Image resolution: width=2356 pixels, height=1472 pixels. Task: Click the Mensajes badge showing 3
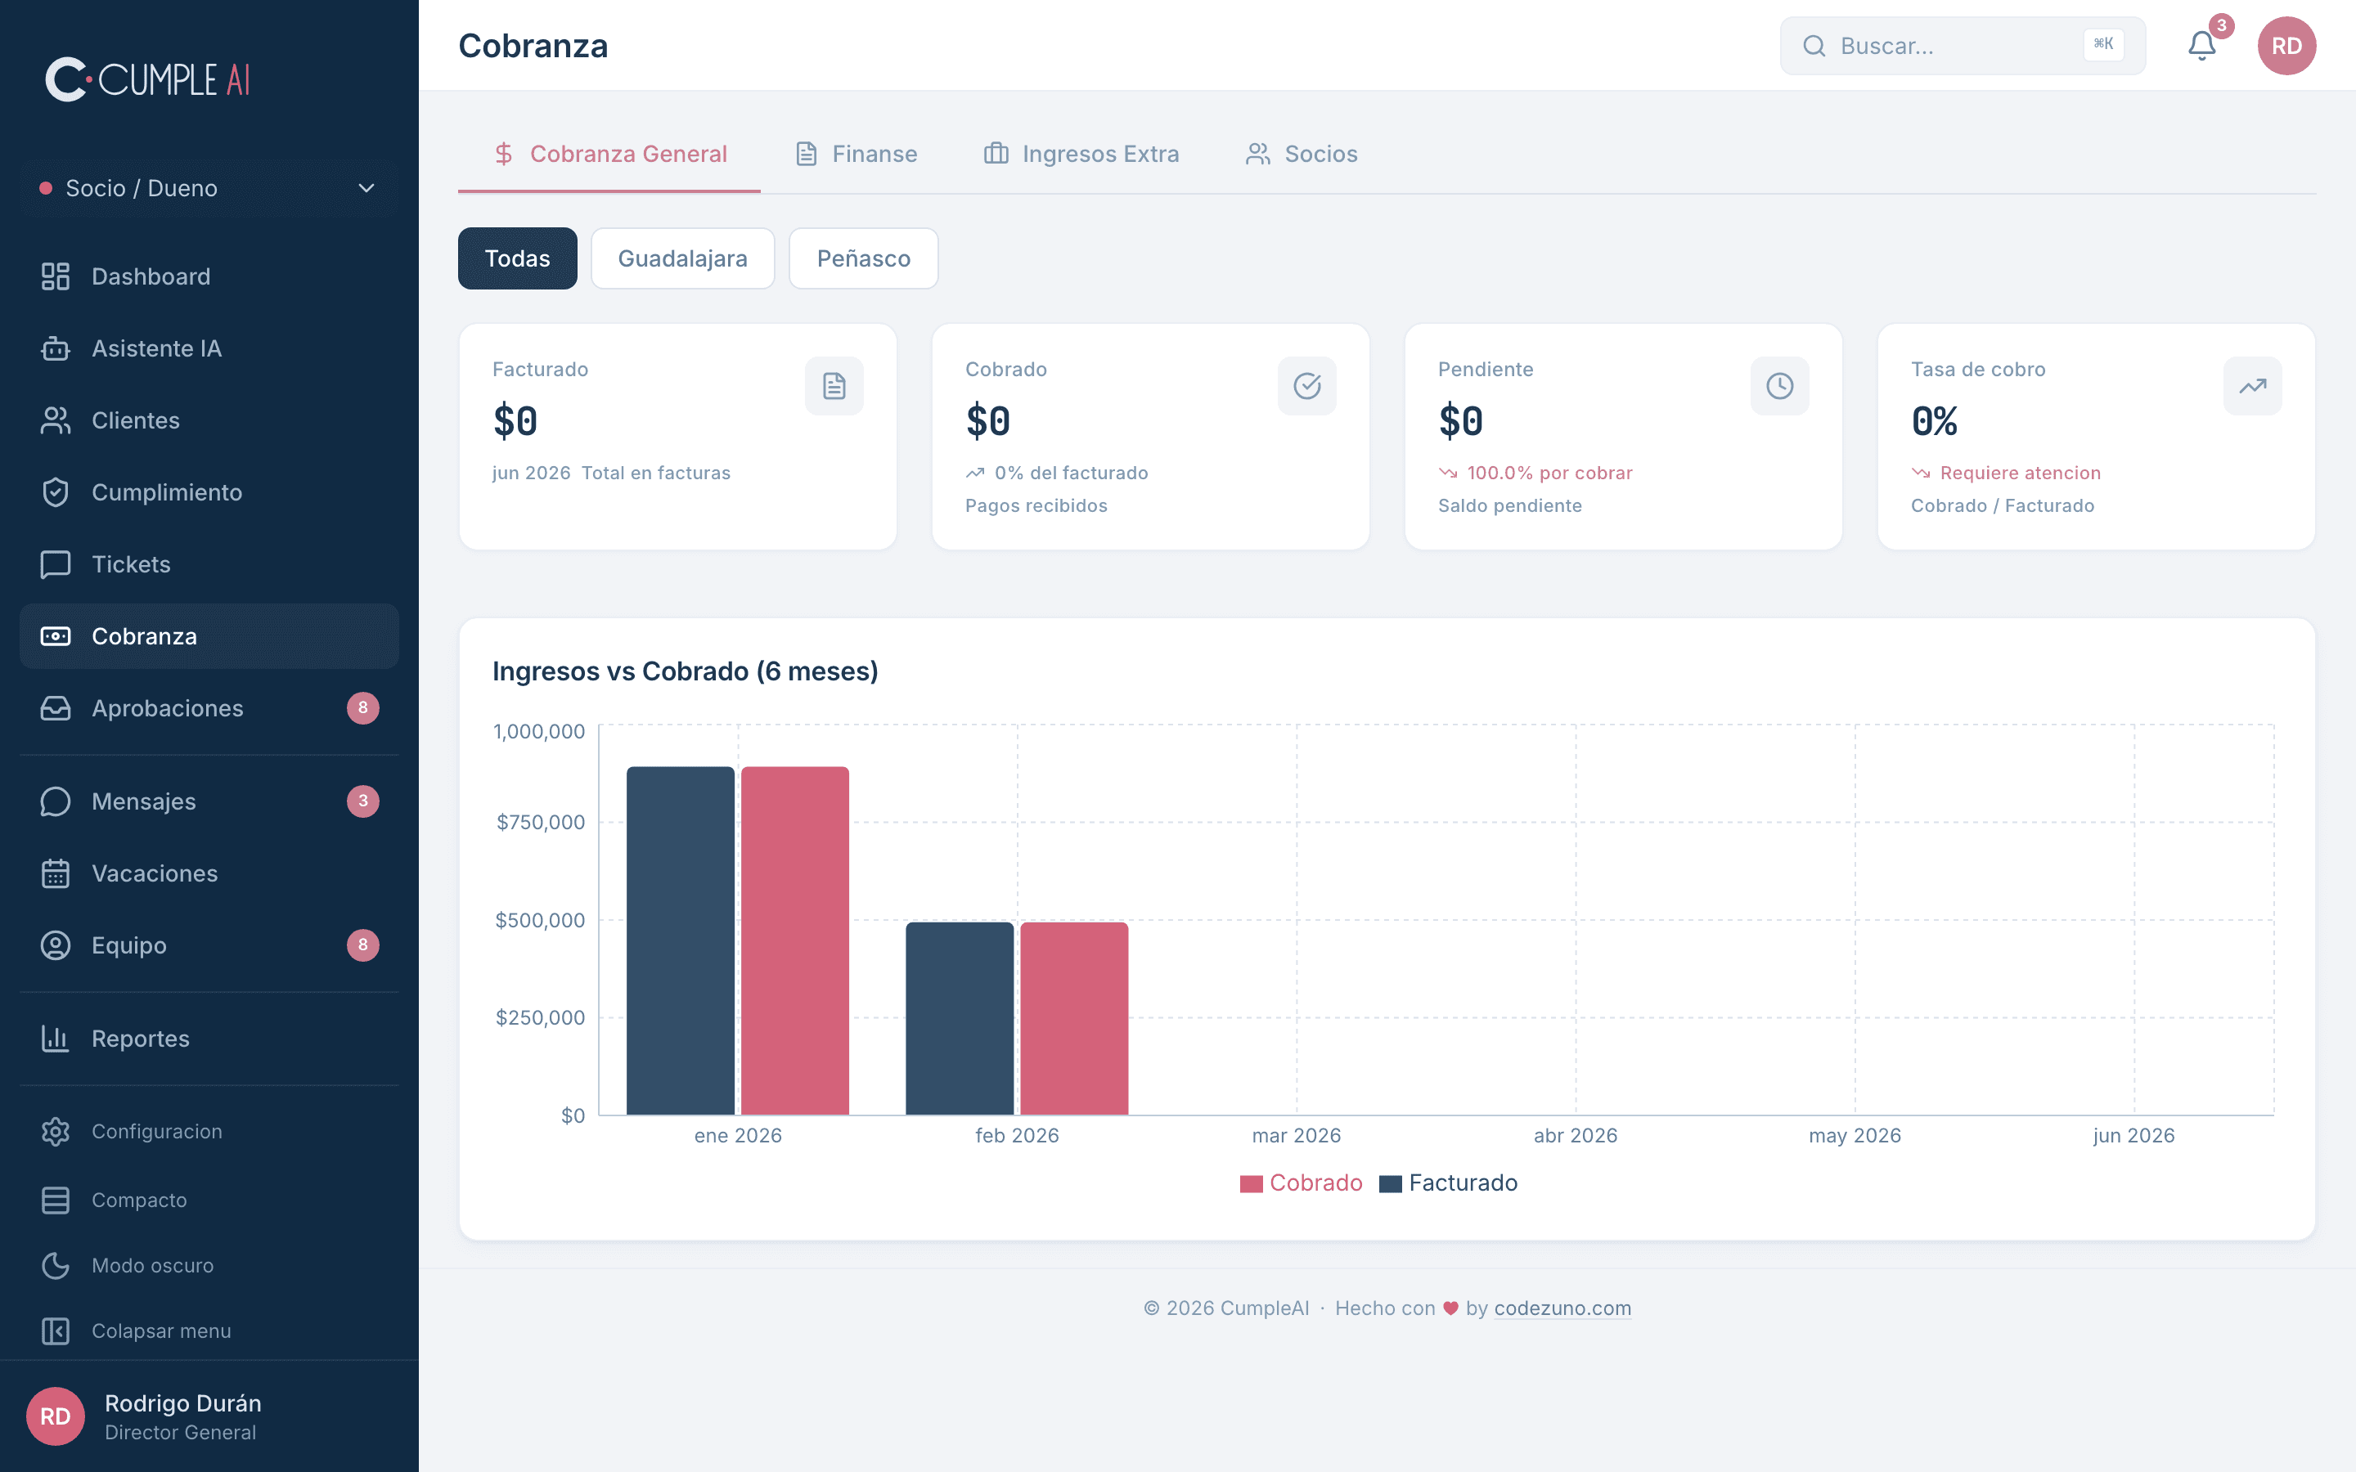[x=363, y=801]
